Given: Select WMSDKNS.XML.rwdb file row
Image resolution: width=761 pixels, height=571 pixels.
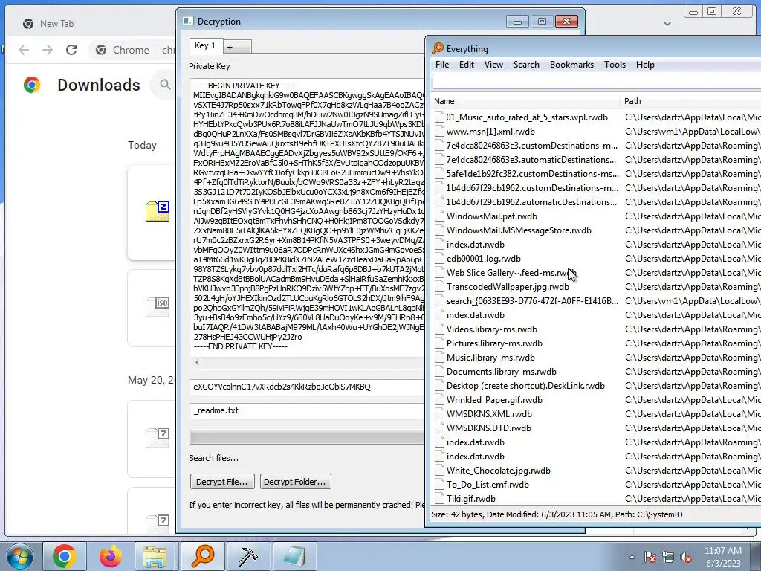Looking at the screenshot, I should click(x=489, y=413).
